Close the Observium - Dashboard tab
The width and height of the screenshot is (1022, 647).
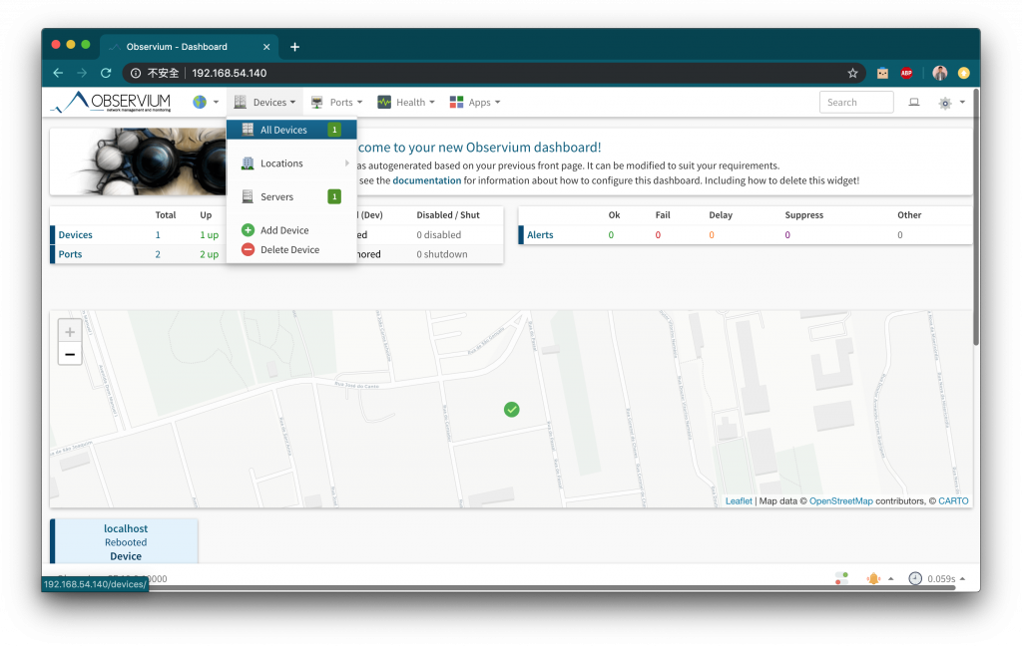pyautogui.click(x=266, y=47)
